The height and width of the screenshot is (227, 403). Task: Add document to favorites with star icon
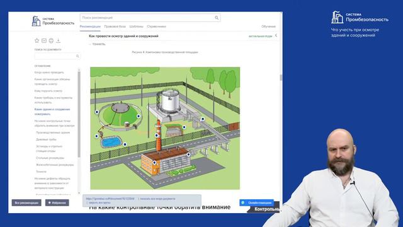point(37,40)
